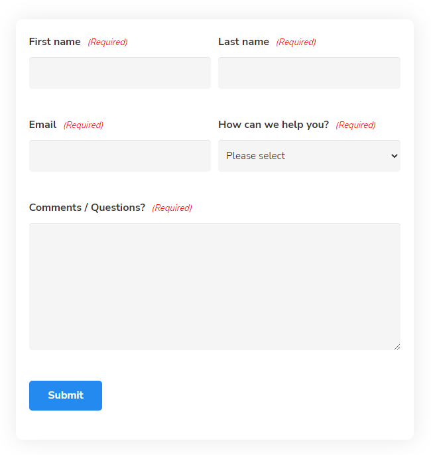Viewport: 431px width, 455px height.
Task: Click empty white space right of Submit button
Action: click(252, 396)
